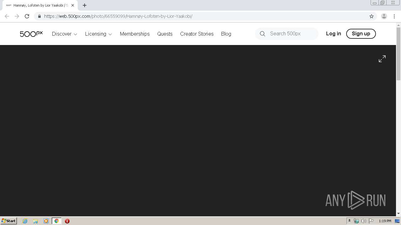Click the search magnifier icon
Image resolution: width=401 pixels, height=225 pixels.
point(263,34)
